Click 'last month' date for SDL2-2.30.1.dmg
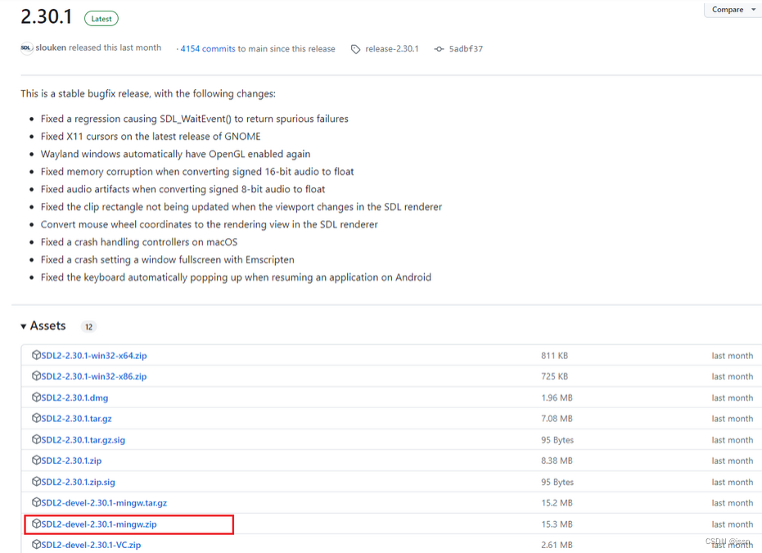 tap(733, 398)
